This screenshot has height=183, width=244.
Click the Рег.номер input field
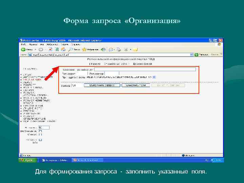112,74
